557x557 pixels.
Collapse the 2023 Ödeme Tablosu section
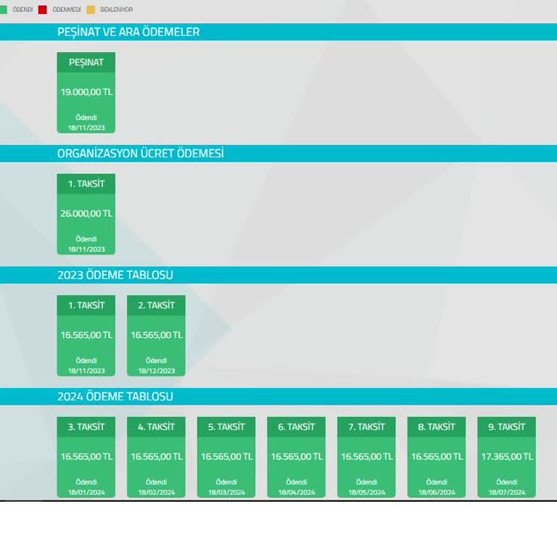click(115, 276)
